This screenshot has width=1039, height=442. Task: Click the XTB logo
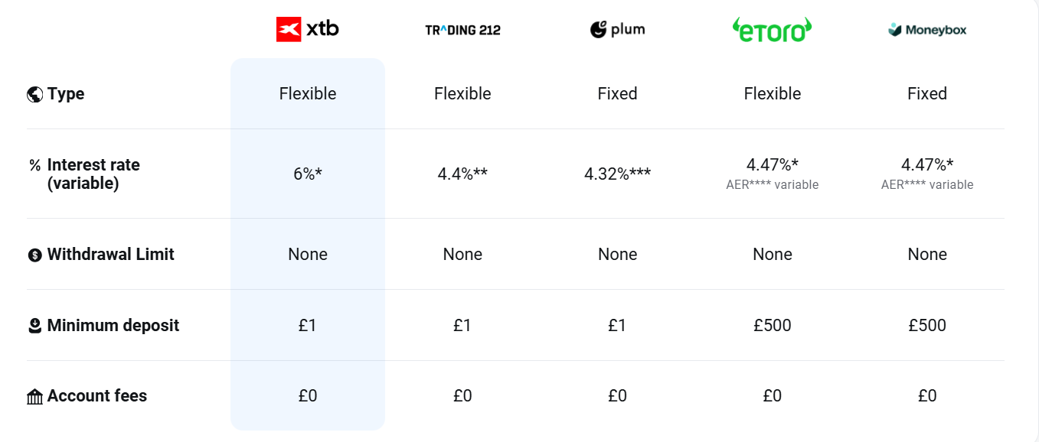(x=307, y=30)
